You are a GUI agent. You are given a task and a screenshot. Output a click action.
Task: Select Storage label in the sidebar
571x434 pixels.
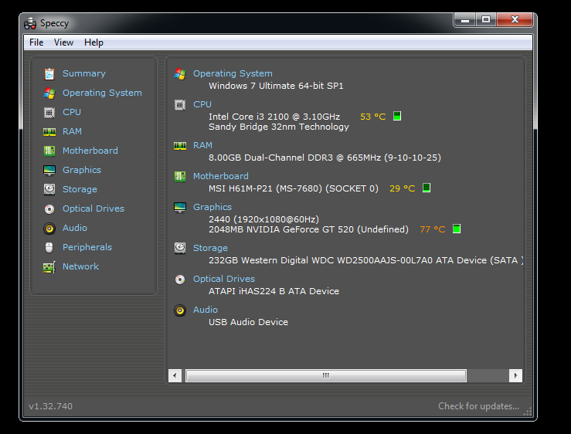80,189
